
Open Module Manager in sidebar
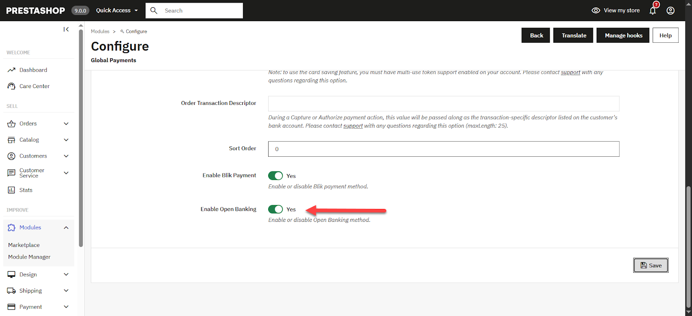pos(29,257)
